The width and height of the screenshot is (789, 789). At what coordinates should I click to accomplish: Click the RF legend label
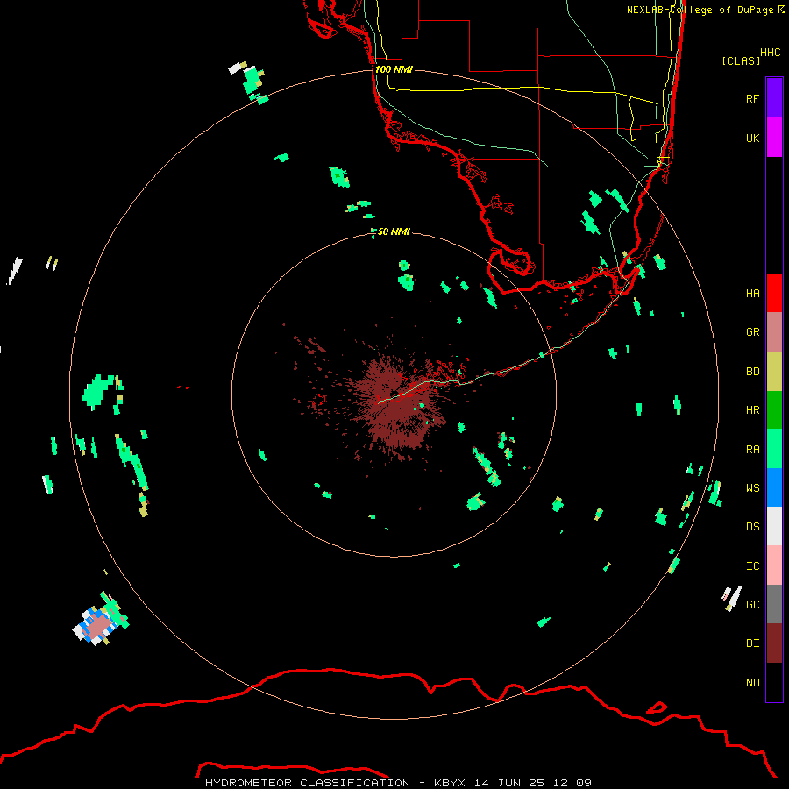pos(752,98)
